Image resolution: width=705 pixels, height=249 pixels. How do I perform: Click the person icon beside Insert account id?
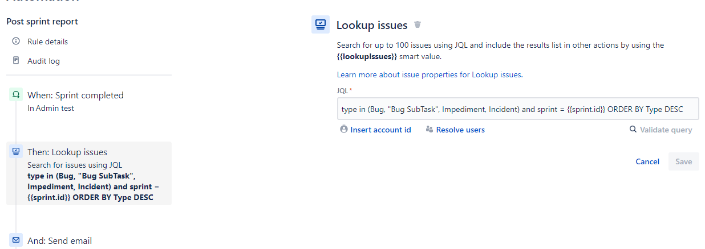pos(344,130)
